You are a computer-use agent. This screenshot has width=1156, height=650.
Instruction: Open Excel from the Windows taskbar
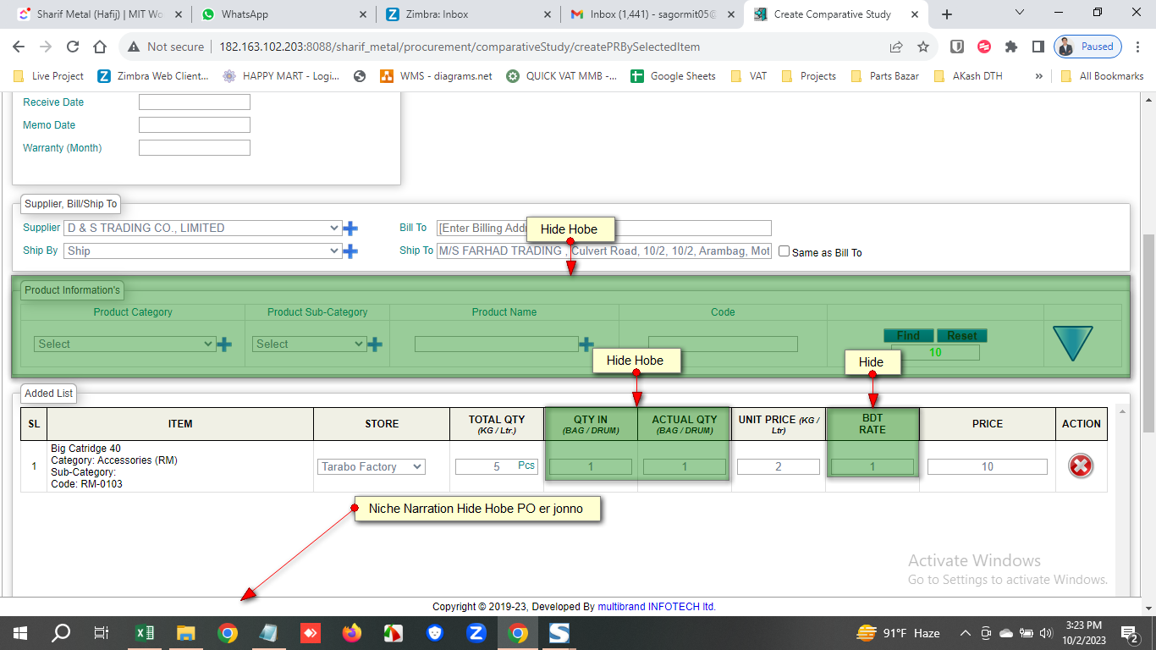click(145, 633)
